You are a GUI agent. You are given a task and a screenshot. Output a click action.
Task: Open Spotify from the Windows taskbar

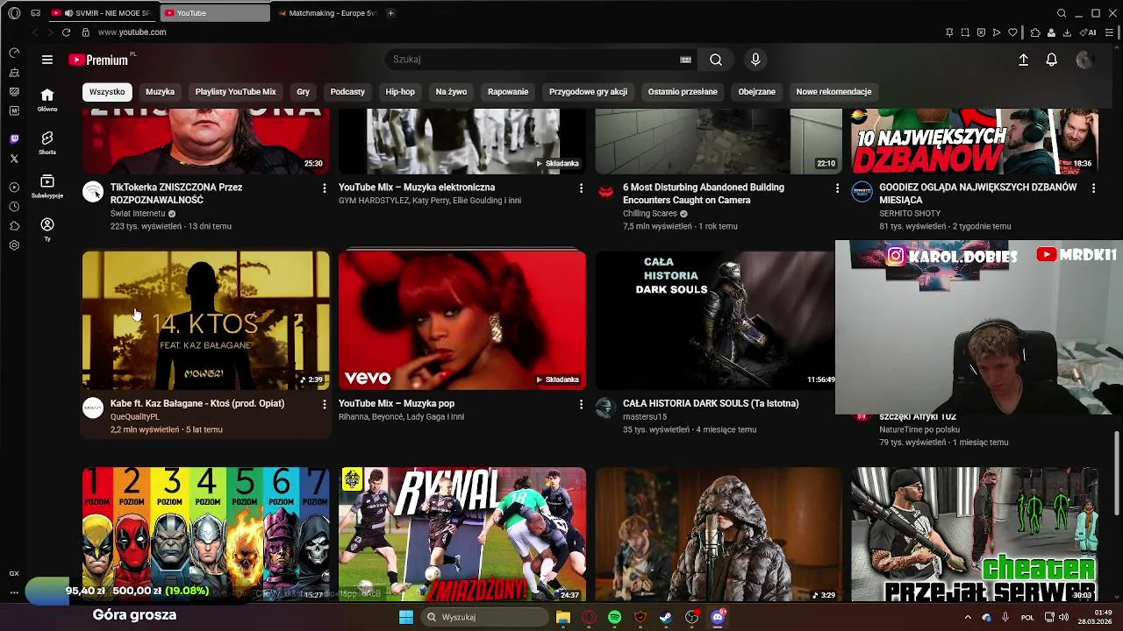point(614,617)
